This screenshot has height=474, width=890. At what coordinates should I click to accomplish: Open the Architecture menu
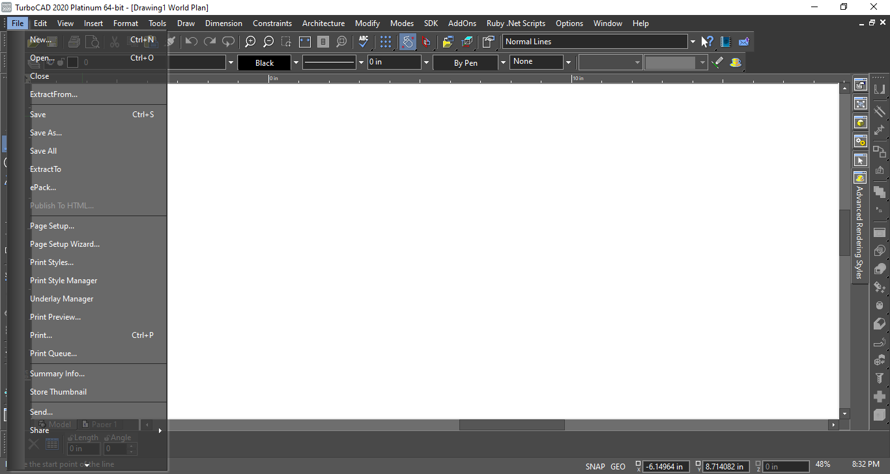click(323, 23)
